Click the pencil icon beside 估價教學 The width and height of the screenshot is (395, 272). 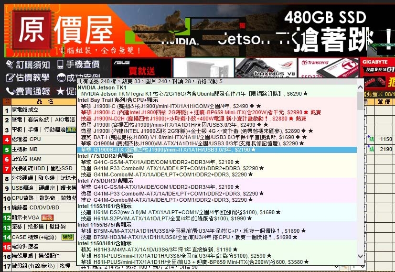tap(10, 77)
